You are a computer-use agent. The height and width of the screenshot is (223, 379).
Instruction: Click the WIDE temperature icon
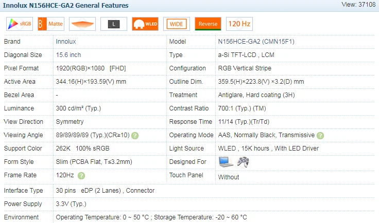pos(177,24)
